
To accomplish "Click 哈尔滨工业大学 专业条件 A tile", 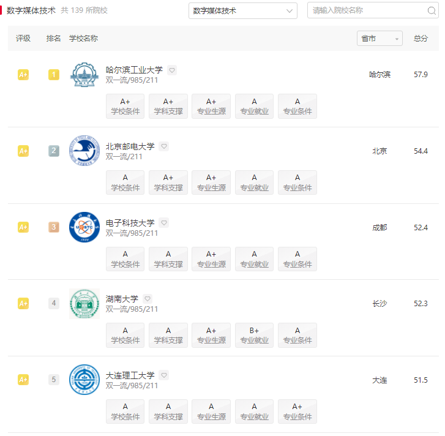I will (x=297, y=106).
